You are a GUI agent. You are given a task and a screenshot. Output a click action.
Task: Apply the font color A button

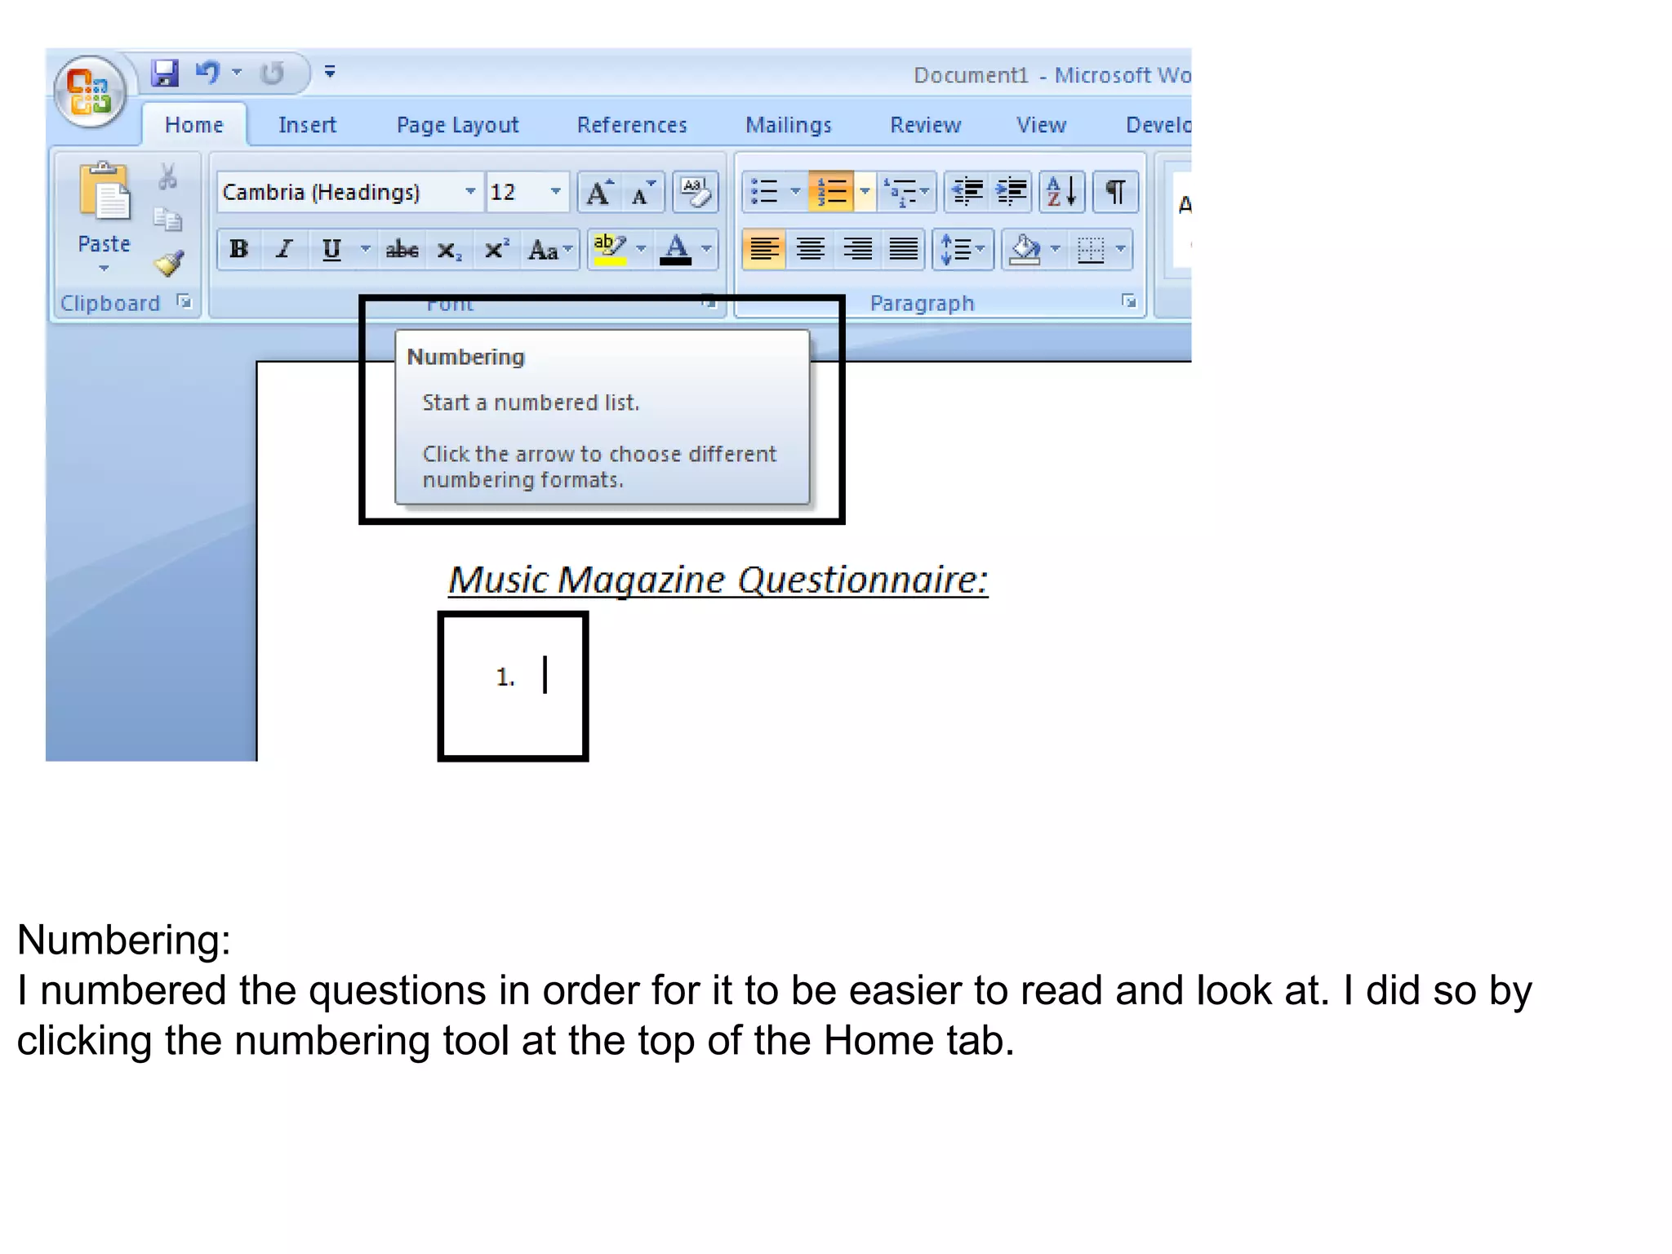pyautogui.click(x=676, y=249)
